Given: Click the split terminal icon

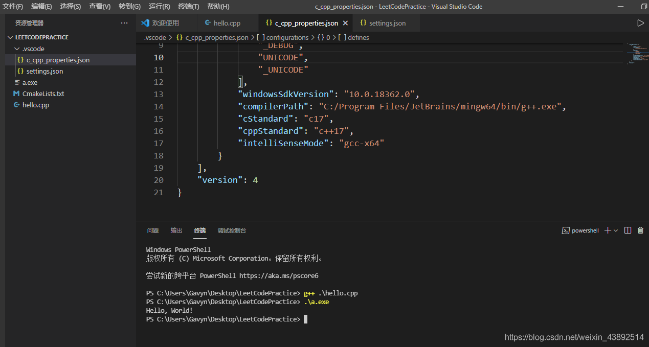Looking at the screenshot, I should click(x=628, y=230).
